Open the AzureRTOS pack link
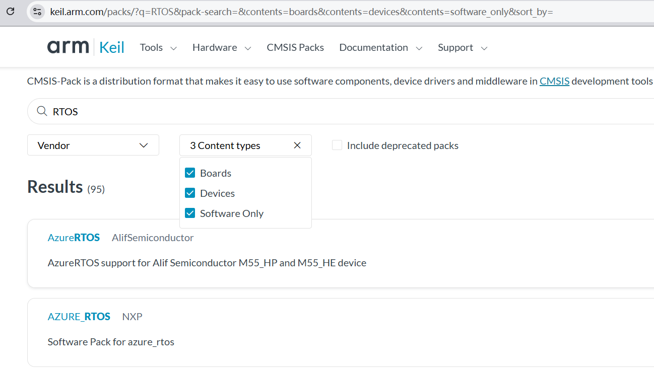This screenshot has width=654, height=371. tap(74, 238)
